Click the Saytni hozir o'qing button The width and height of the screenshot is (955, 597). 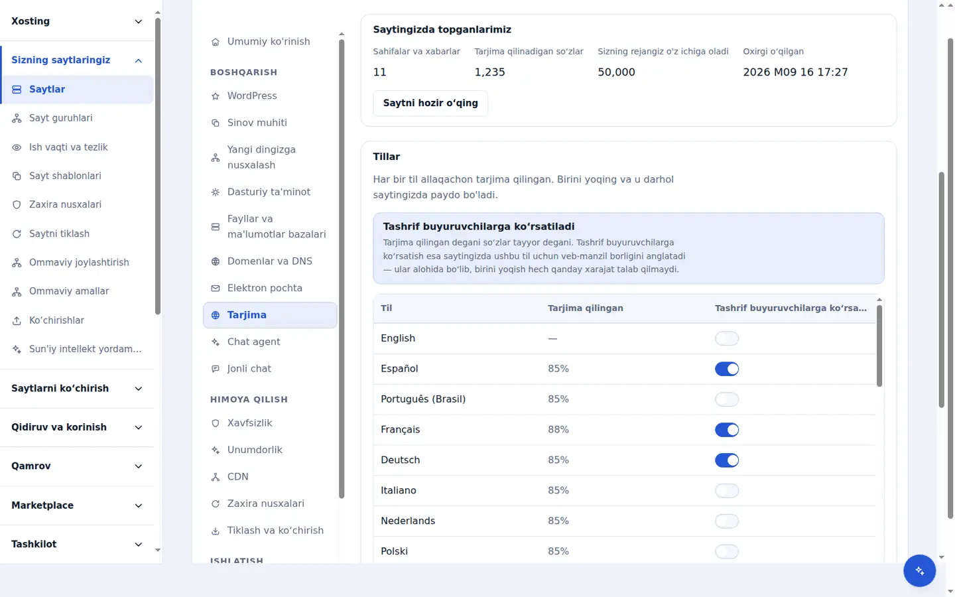click(430, 103)
